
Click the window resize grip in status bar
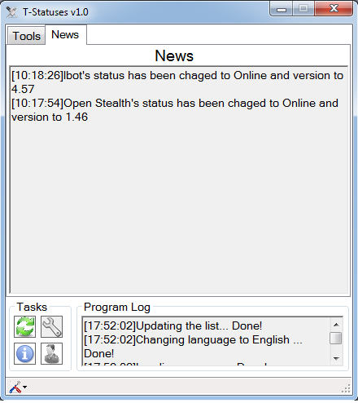click(x=346, y=388)
